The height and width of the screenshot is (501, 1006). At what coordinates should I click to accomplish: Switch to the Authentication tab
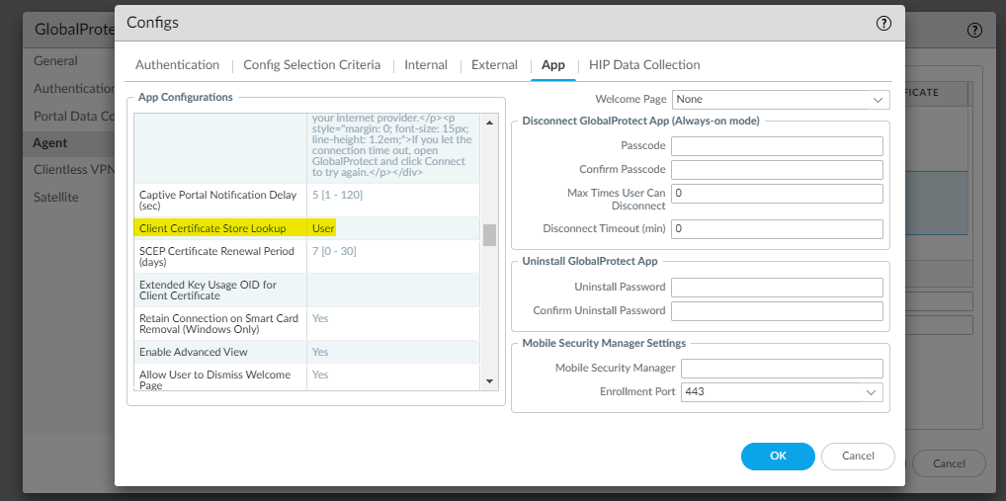pyautogui.click(x=177, y=65)
